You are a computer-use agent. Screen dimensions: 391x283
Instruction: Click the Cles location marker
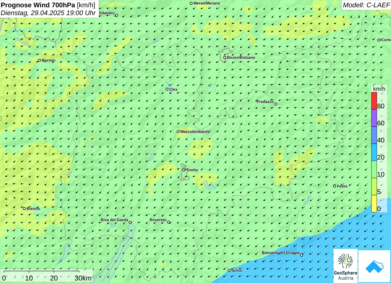pos(167,89)
